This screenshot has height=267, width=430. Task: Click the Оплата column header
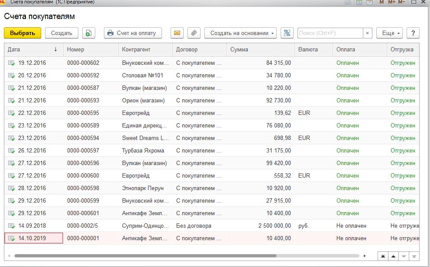(360, 50)
